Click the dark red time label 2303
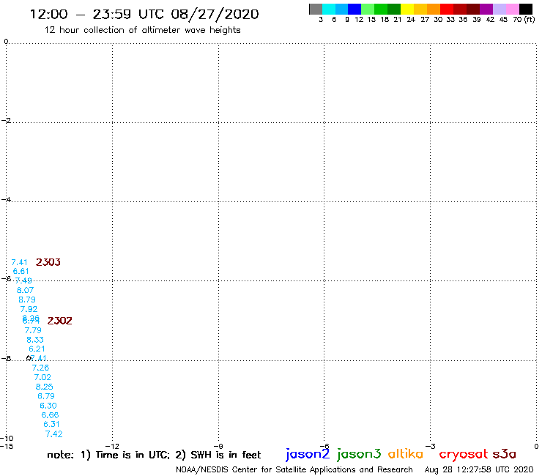This screenshot has width=542, height=476. pos(48,262)
